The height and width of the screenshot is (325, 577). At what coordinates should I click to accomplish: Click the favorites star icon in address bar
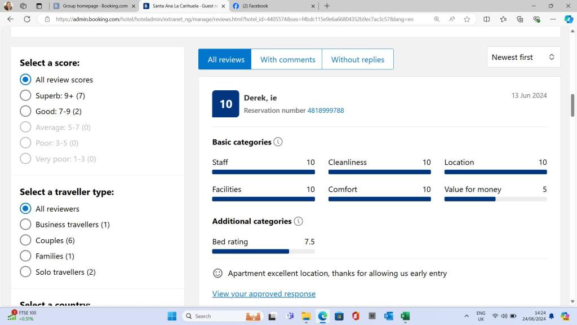[x=467, y=19]
